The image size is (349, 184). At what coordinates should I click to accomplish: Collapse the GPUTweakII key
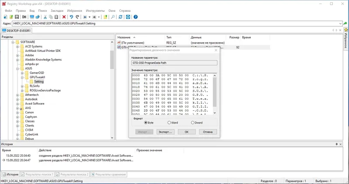(22, 77)
